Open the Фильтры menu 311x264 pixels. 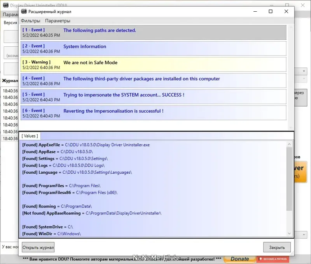pos(31,21)
